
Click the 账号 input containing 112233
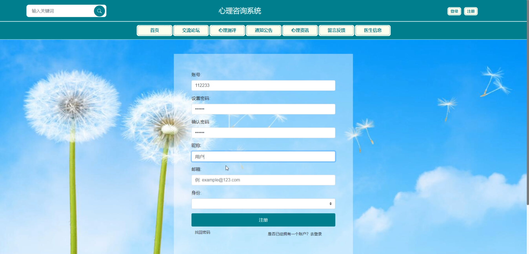[263, 85]
